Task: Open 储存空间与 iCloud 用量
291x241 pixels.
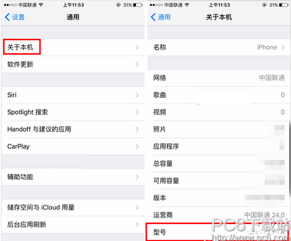Action: [x=73, y=207]
